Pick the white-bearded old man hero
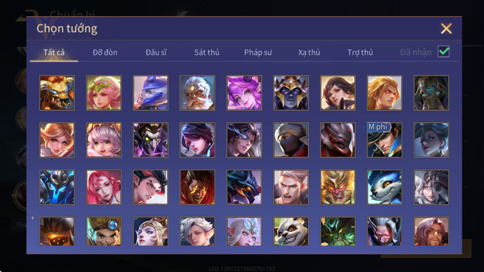Screen dimensions: 484x272 pyautogui.click(x=197, y=93)
